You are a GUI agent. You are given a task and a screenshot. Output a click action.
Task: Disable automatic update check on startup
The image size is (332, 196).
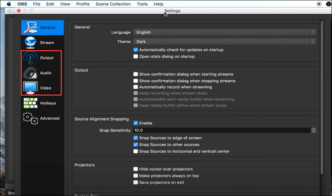136,50
